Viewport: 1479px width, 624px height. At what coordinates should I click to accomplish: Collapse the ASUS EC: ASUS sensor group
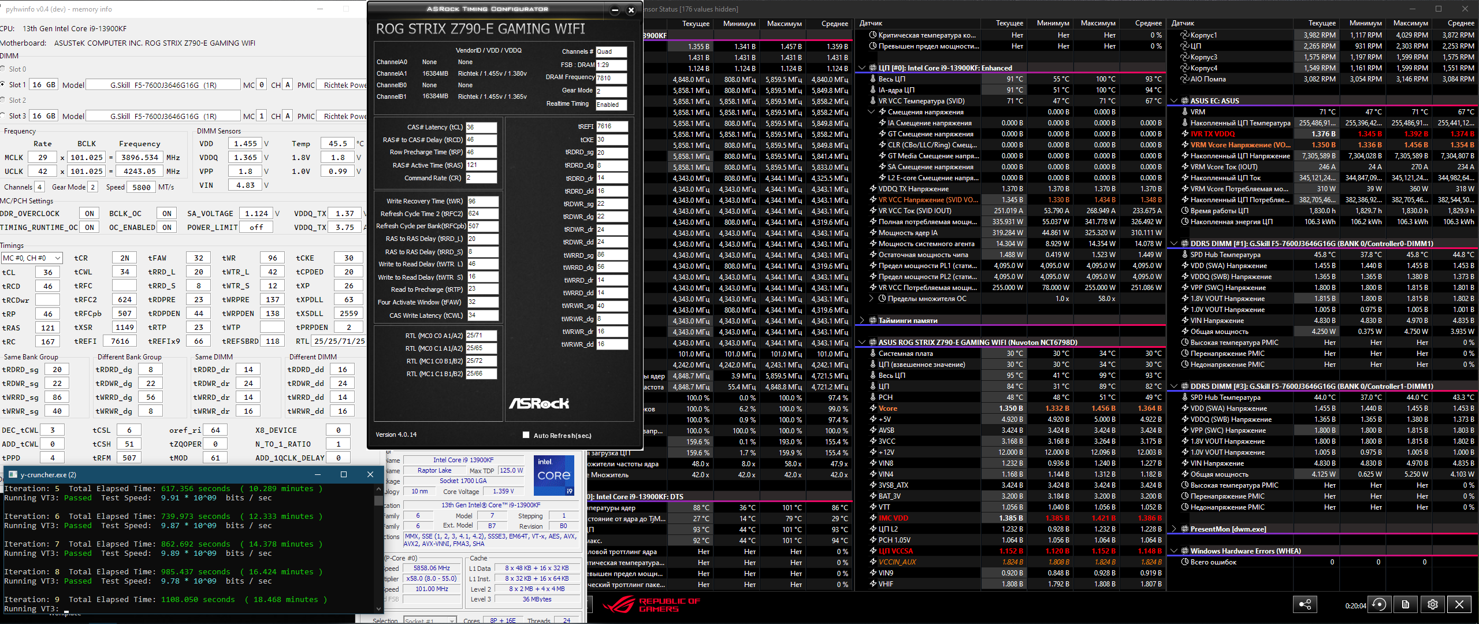[1173, 101]
